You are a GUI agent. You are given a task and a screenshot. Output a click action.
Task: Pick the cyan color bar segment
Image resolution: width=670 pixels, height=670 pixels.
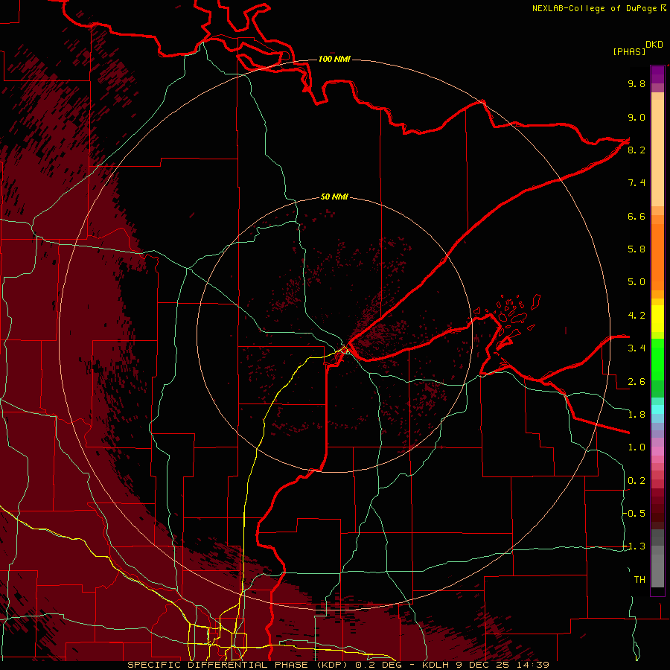coord(657,409)
